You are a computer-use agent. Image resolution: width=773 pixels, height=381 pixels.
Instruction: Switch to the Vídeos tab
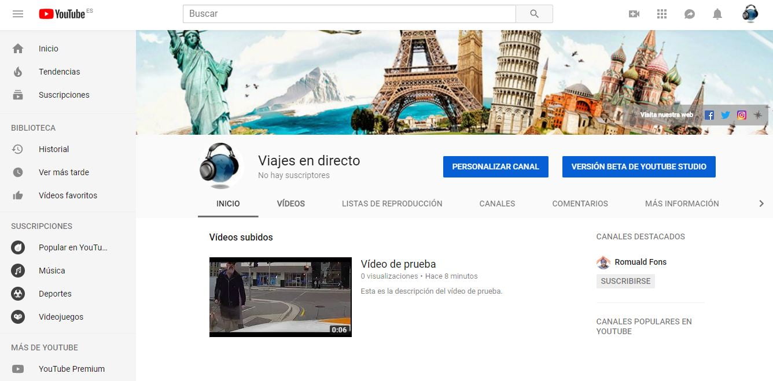tap(290, 204)
